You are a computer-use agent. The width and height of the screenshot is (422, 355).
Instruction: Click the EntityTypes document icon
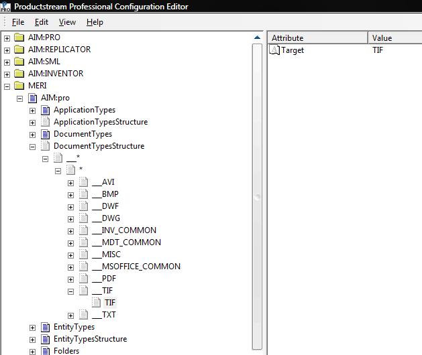(45, 327)
